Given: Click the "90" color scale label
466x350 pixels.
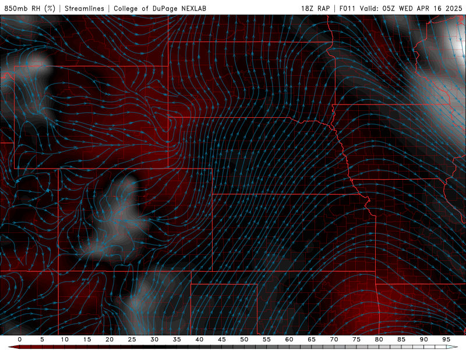Looking at the screenshot, I should click(x=423, y=339).
